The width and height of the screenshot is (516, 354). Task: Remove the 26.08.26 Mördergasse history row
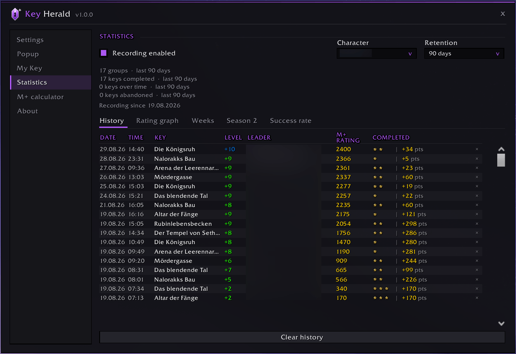[x=477, y=177]
